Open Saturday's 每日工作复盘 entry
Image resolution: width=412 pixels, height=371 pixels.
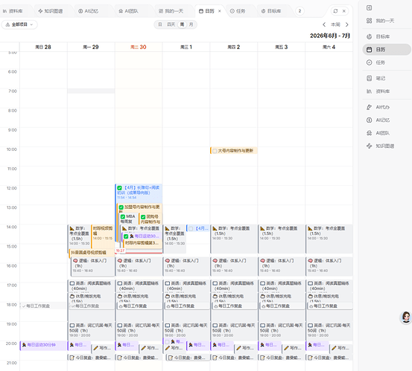329,306
